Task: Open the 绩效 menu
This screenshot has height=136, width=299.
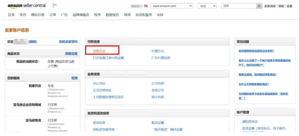Action: coord(127,15)
